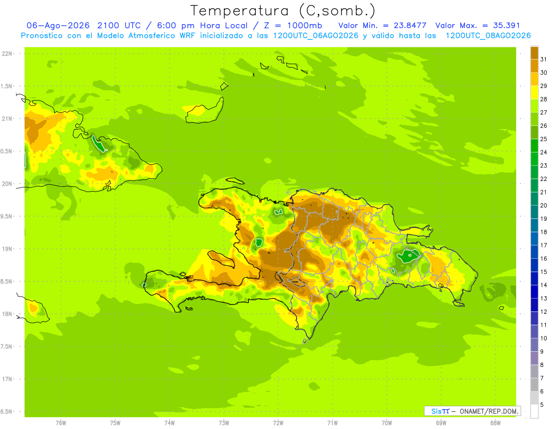Pick the green swatch between 24 and 25
The height and width of the screenshot is (429, 556).
[x=534, y=146]
